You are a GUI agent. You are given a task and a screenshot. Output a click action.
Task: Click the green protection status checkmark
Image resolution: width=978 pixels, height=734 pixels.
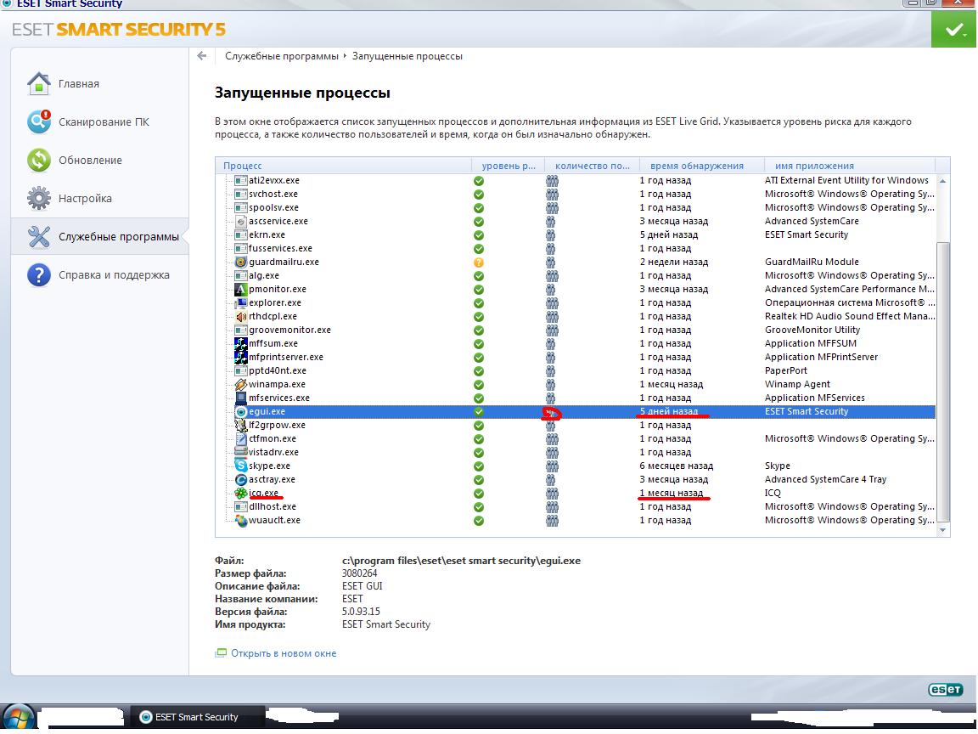coord(954,31)
